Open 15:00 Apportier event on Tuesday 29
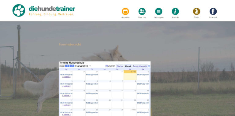 (x=92, y=75)
